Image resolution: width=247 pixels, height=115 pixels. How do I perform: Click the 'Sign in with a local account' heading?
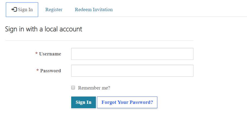coord(44,29)
